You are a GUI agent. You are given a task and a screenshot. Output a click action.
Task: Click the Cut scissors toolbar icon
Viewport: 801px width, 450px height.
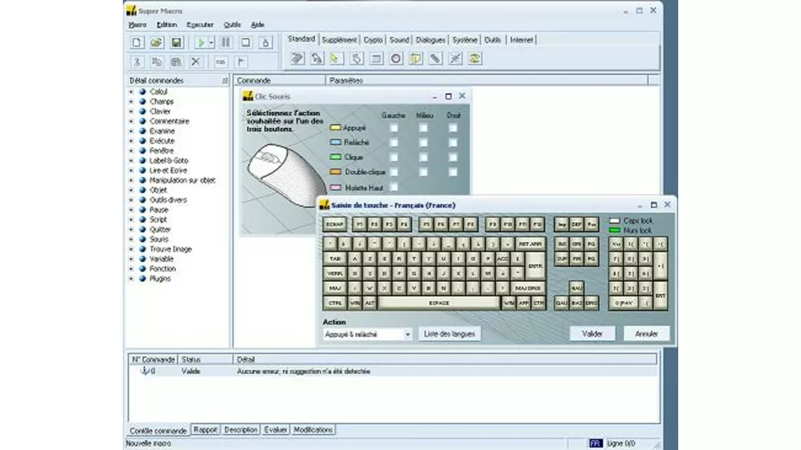point(137,61)
